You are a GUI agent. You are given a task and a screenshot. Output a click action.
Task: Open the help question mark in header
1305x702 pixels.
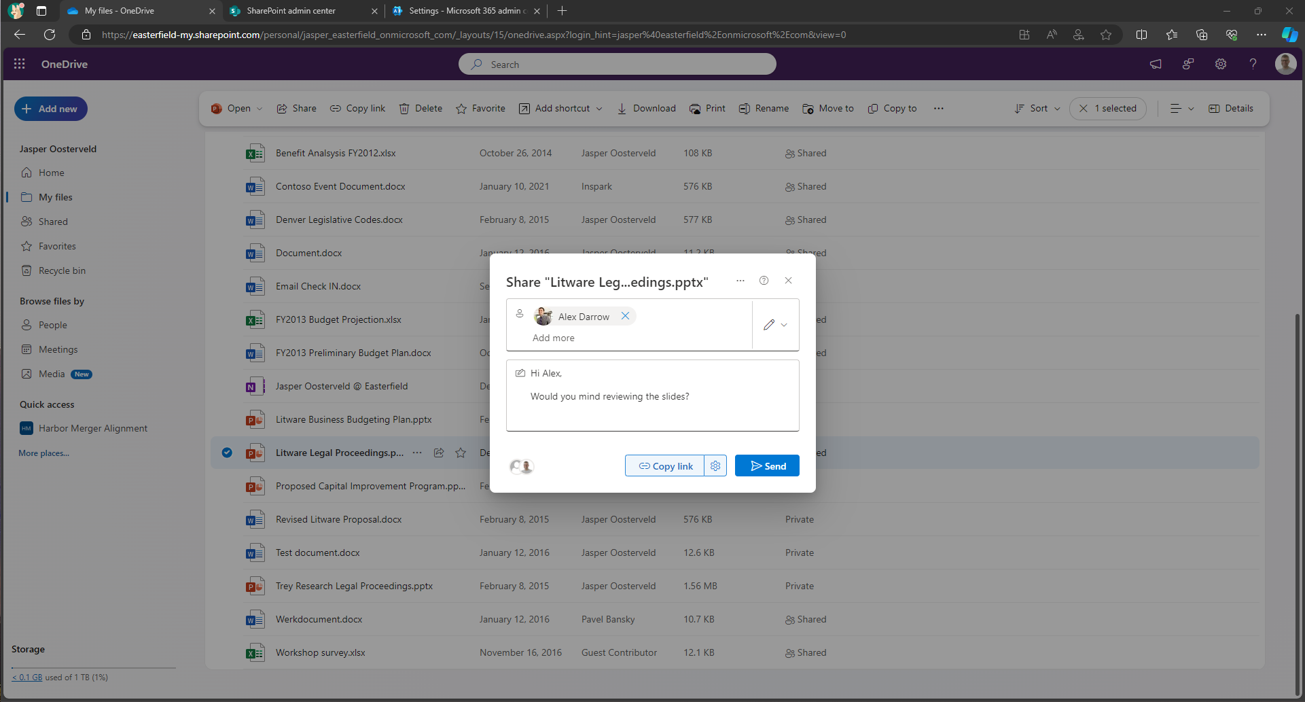click(x=1253, y=64)
